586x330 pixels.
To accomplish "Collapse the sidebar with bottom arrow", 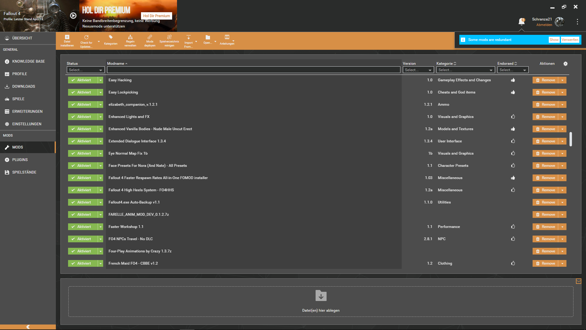I will tap(28, 327).
